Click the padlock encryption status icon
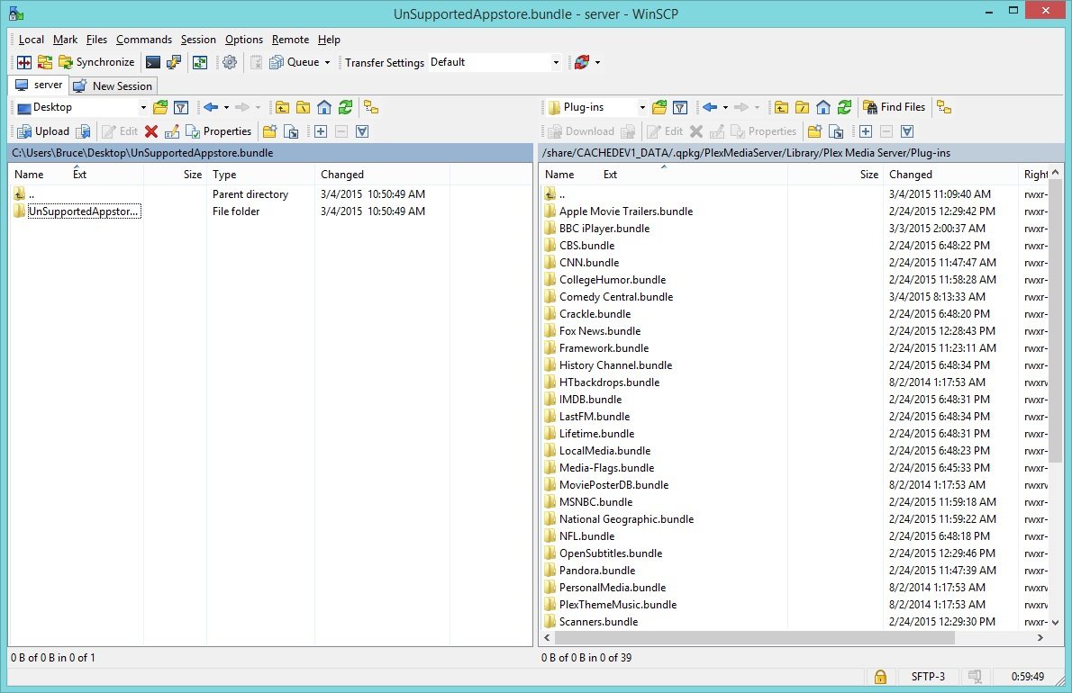This screenshot has height=693, width=1072. 881,677
